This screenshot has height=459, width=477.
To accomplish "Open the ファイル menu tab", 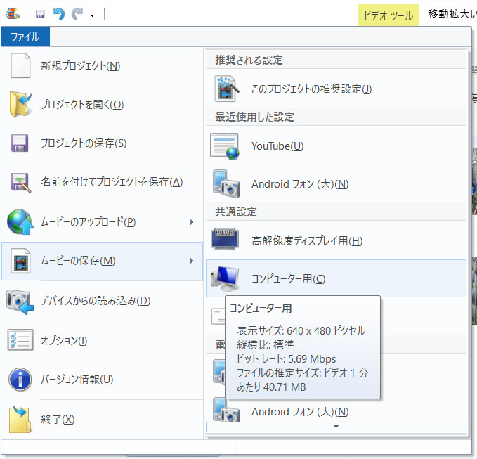I will pyautogui.click(x=25, y=37).
